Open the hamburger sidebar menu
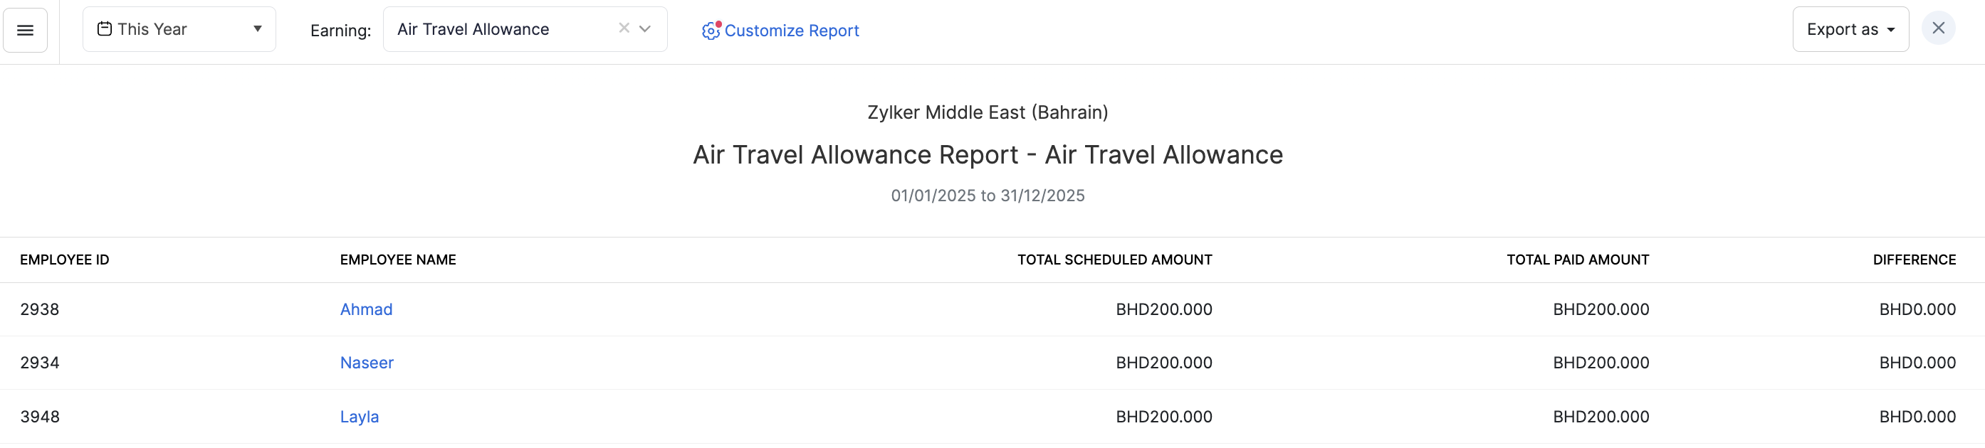The height and width of the screenshot is (448, 1985). tap(26, 30)
